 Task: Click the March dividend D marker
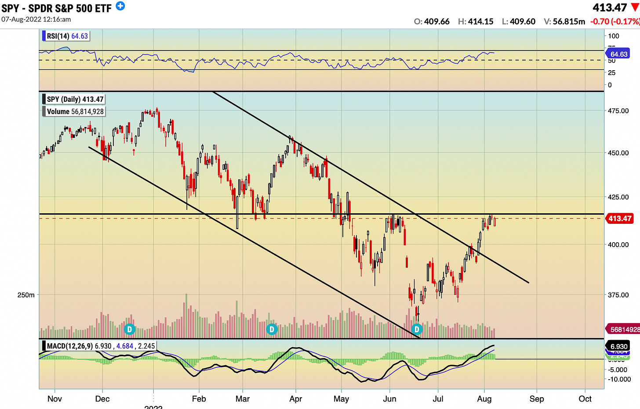pyautogui.click(x=272, y=329)
